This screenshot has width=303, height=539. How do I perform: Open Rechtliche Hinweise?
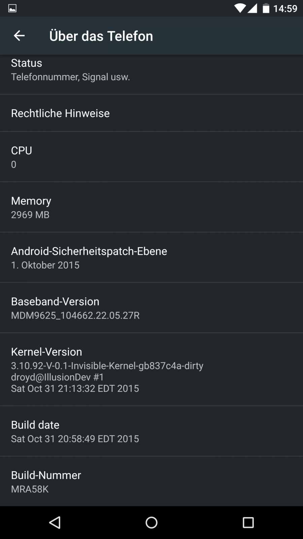[x=151, y=113]
